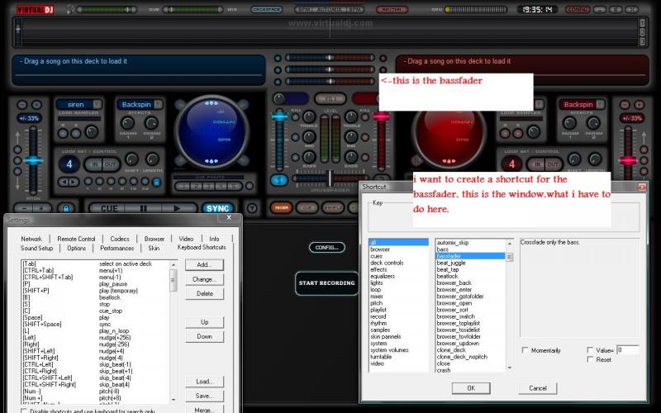Screen dimensions: 661x413
Task: Click the CONFIG button in top bar
Action: coord(578,9)
